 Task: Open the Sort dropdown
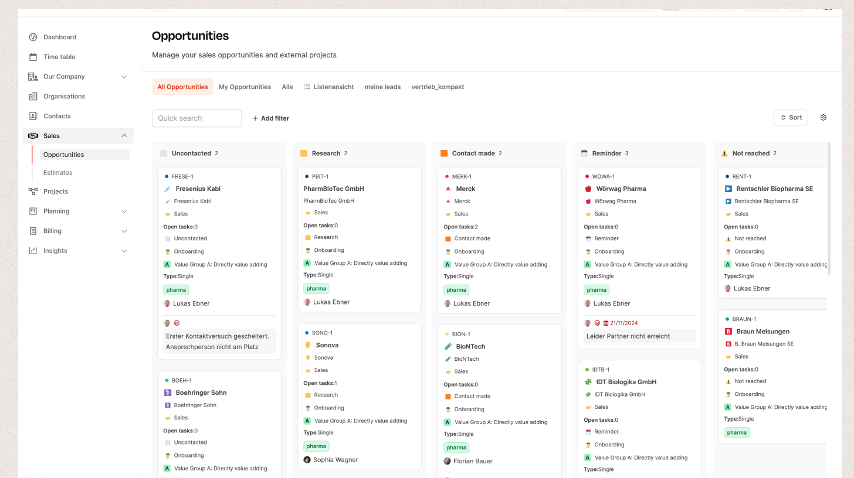point(791,118)
